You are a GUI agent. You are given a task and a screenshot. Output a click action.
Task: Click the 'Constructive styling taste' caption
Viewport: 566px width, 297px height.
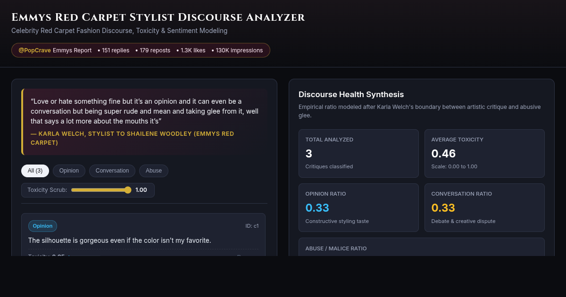click(337, 221)
